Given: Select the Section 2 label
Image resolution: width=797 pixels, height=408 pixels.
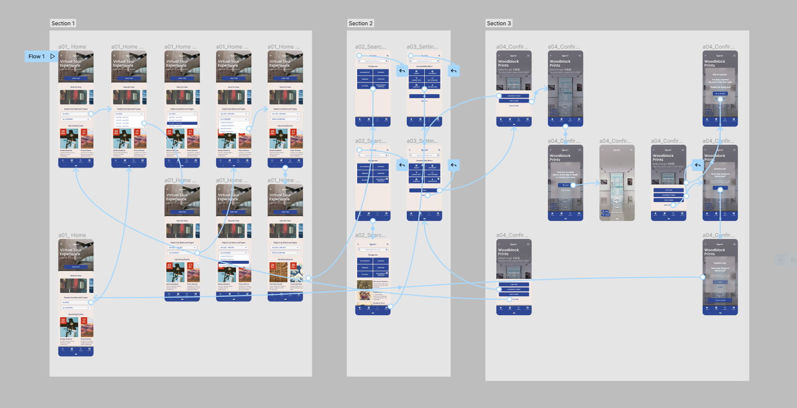Looking at the screenshot, I should coord(360,23).
